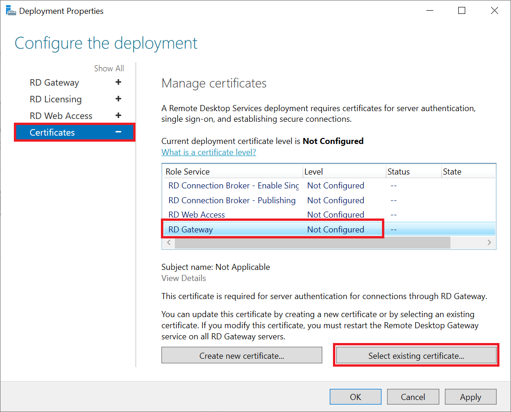Select RD Connection Broker - Enable Single Sign On row
511x412 pixels.
[328, 186]
